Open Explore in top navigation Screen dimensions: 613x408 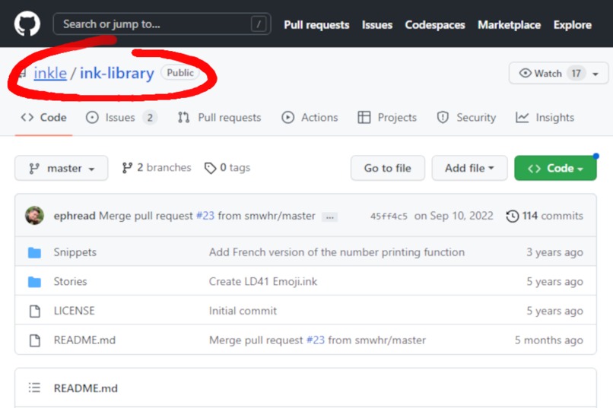click(x=573, y=24)
